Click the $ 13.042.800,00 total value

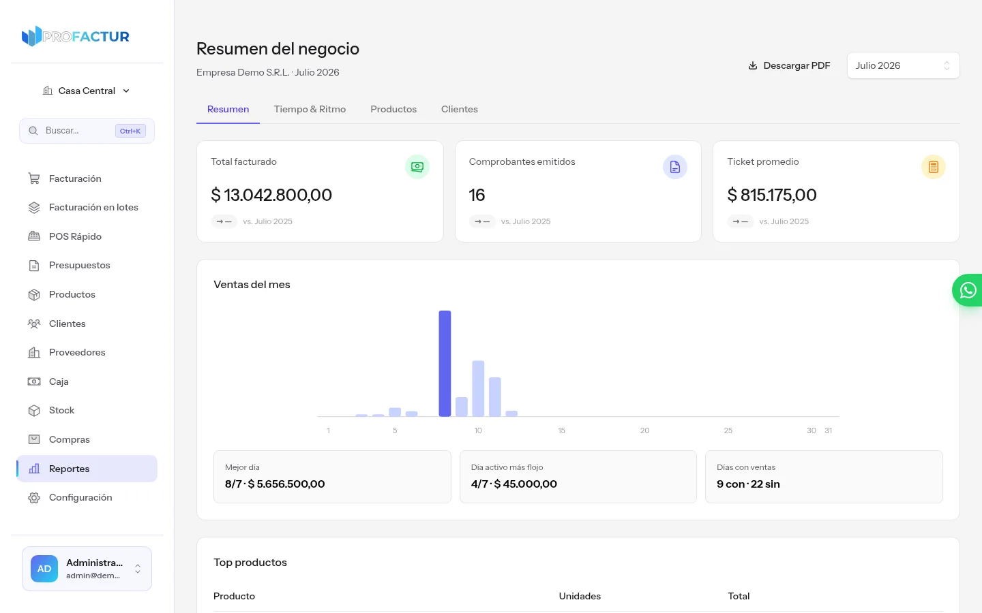point(271,195)
